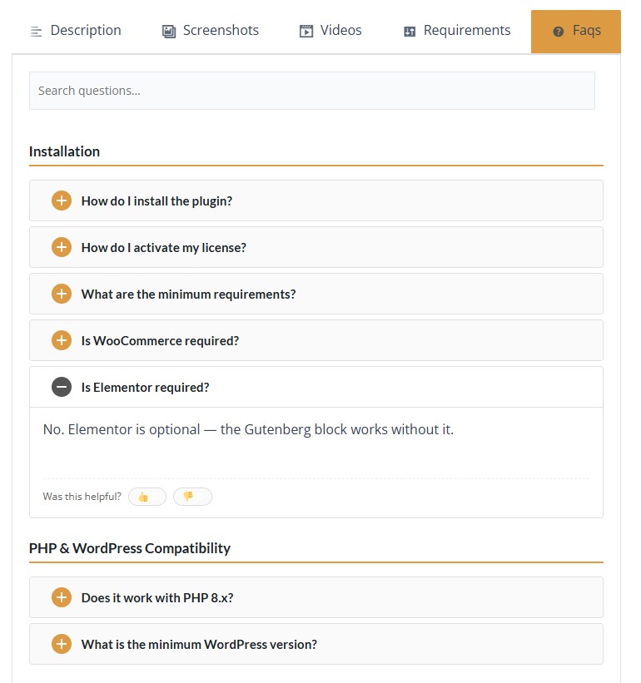Click the Installation section heading
641x683 pixels.
coord(64,151)
